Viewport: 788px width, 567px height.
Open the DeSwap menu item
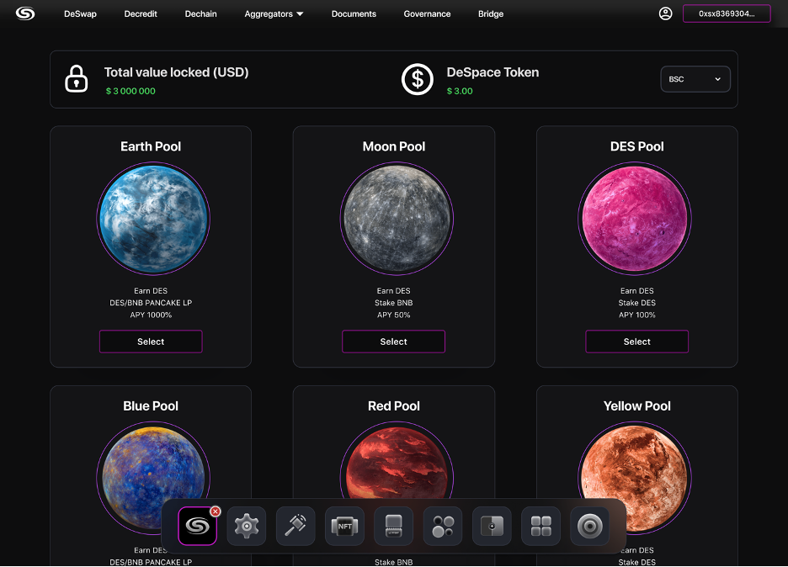coord(80,14)
